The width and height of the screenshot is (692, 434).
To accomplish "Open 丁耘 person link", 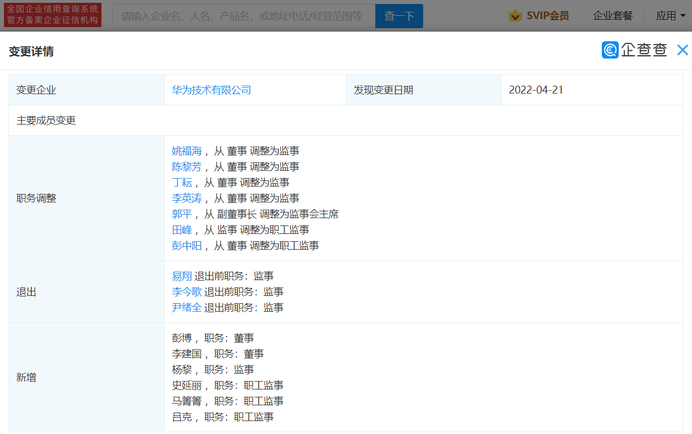I will 182,183.
